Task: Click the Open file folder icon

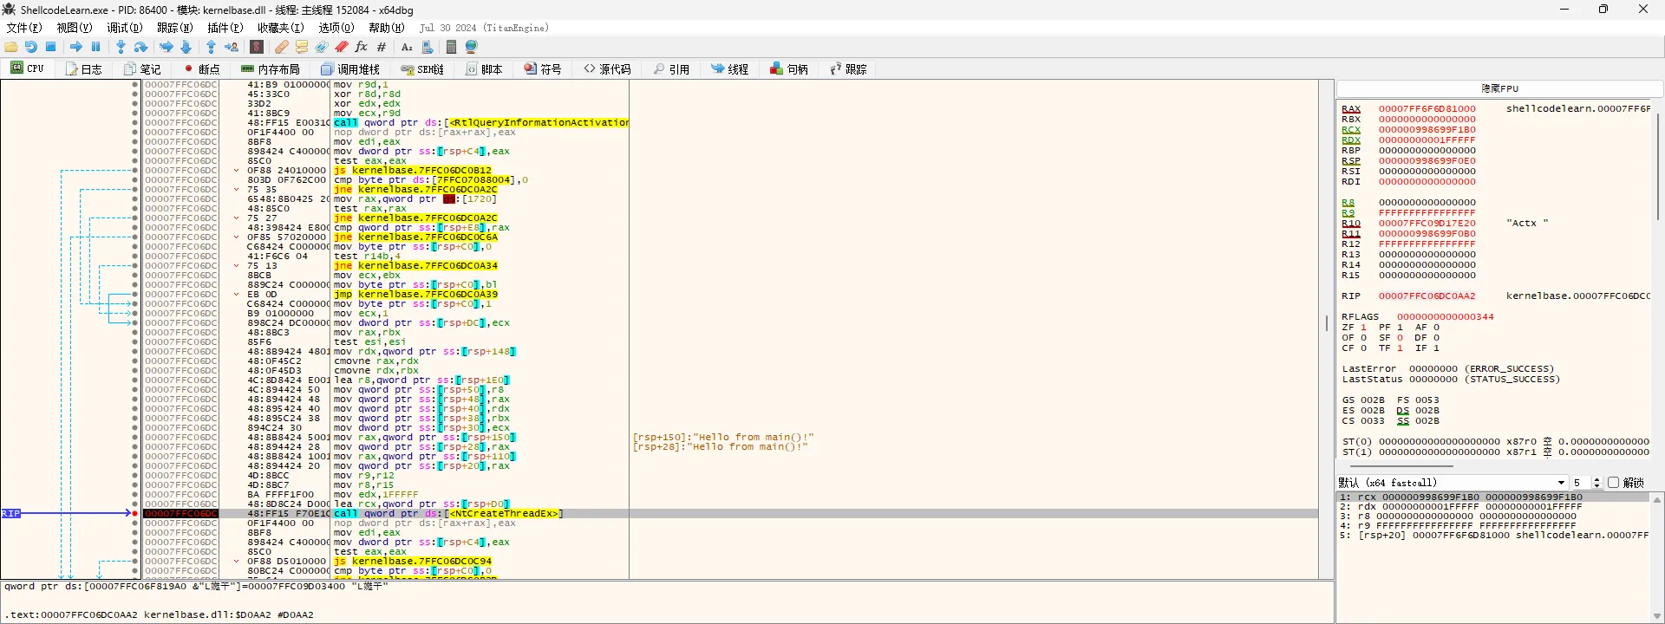Action: tap(11, 47)
